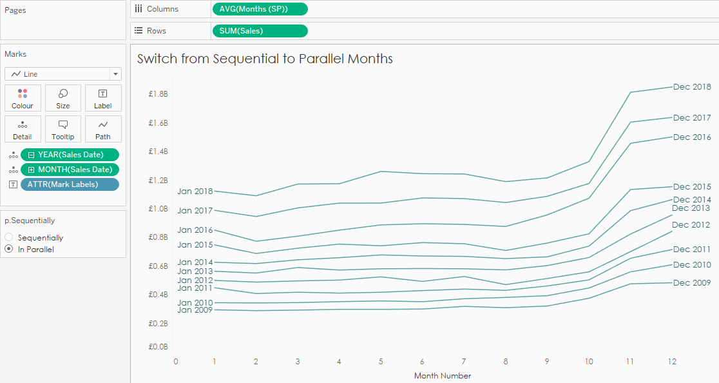The width and height of the screenshot is (719, 383).
Task: Click the Month Number axis title
Action: [x=442, y=375]
